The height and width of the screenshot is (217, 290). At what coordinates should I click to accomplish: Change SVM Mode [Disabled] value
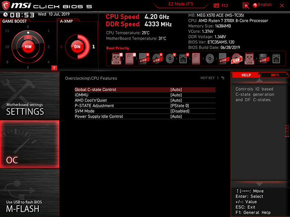point(180,111)
